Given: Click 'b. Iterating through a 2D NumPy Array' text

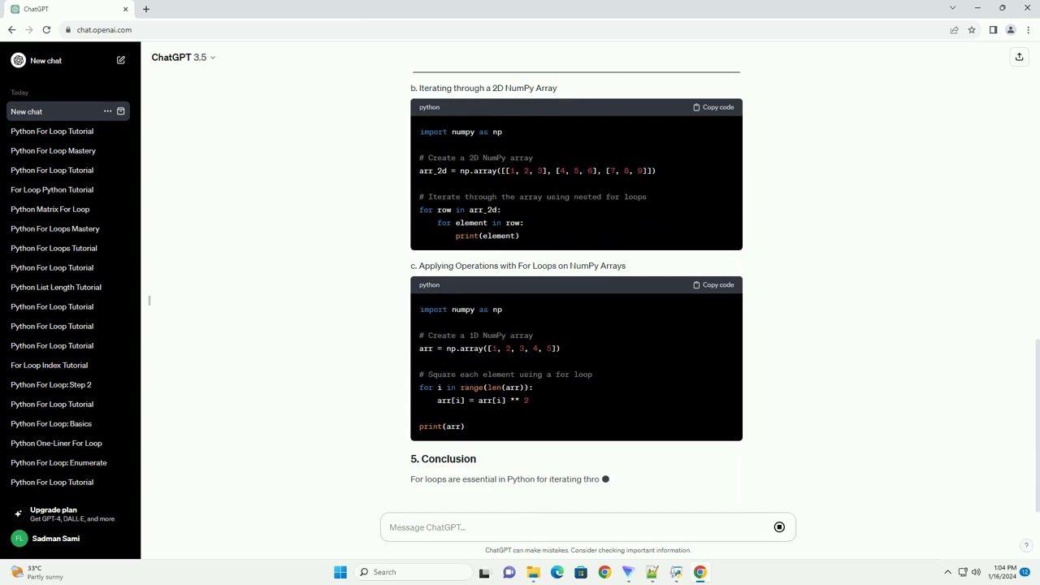Looking at the screenshot, I should point(483,88).
